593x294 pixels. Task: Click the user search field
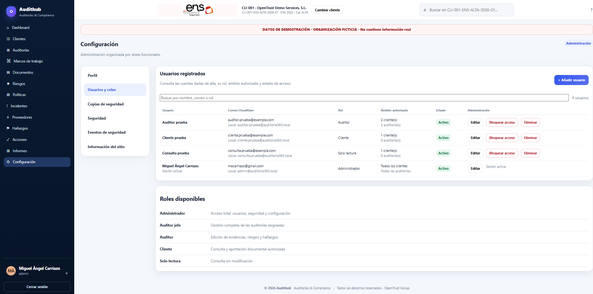point(364,98)
